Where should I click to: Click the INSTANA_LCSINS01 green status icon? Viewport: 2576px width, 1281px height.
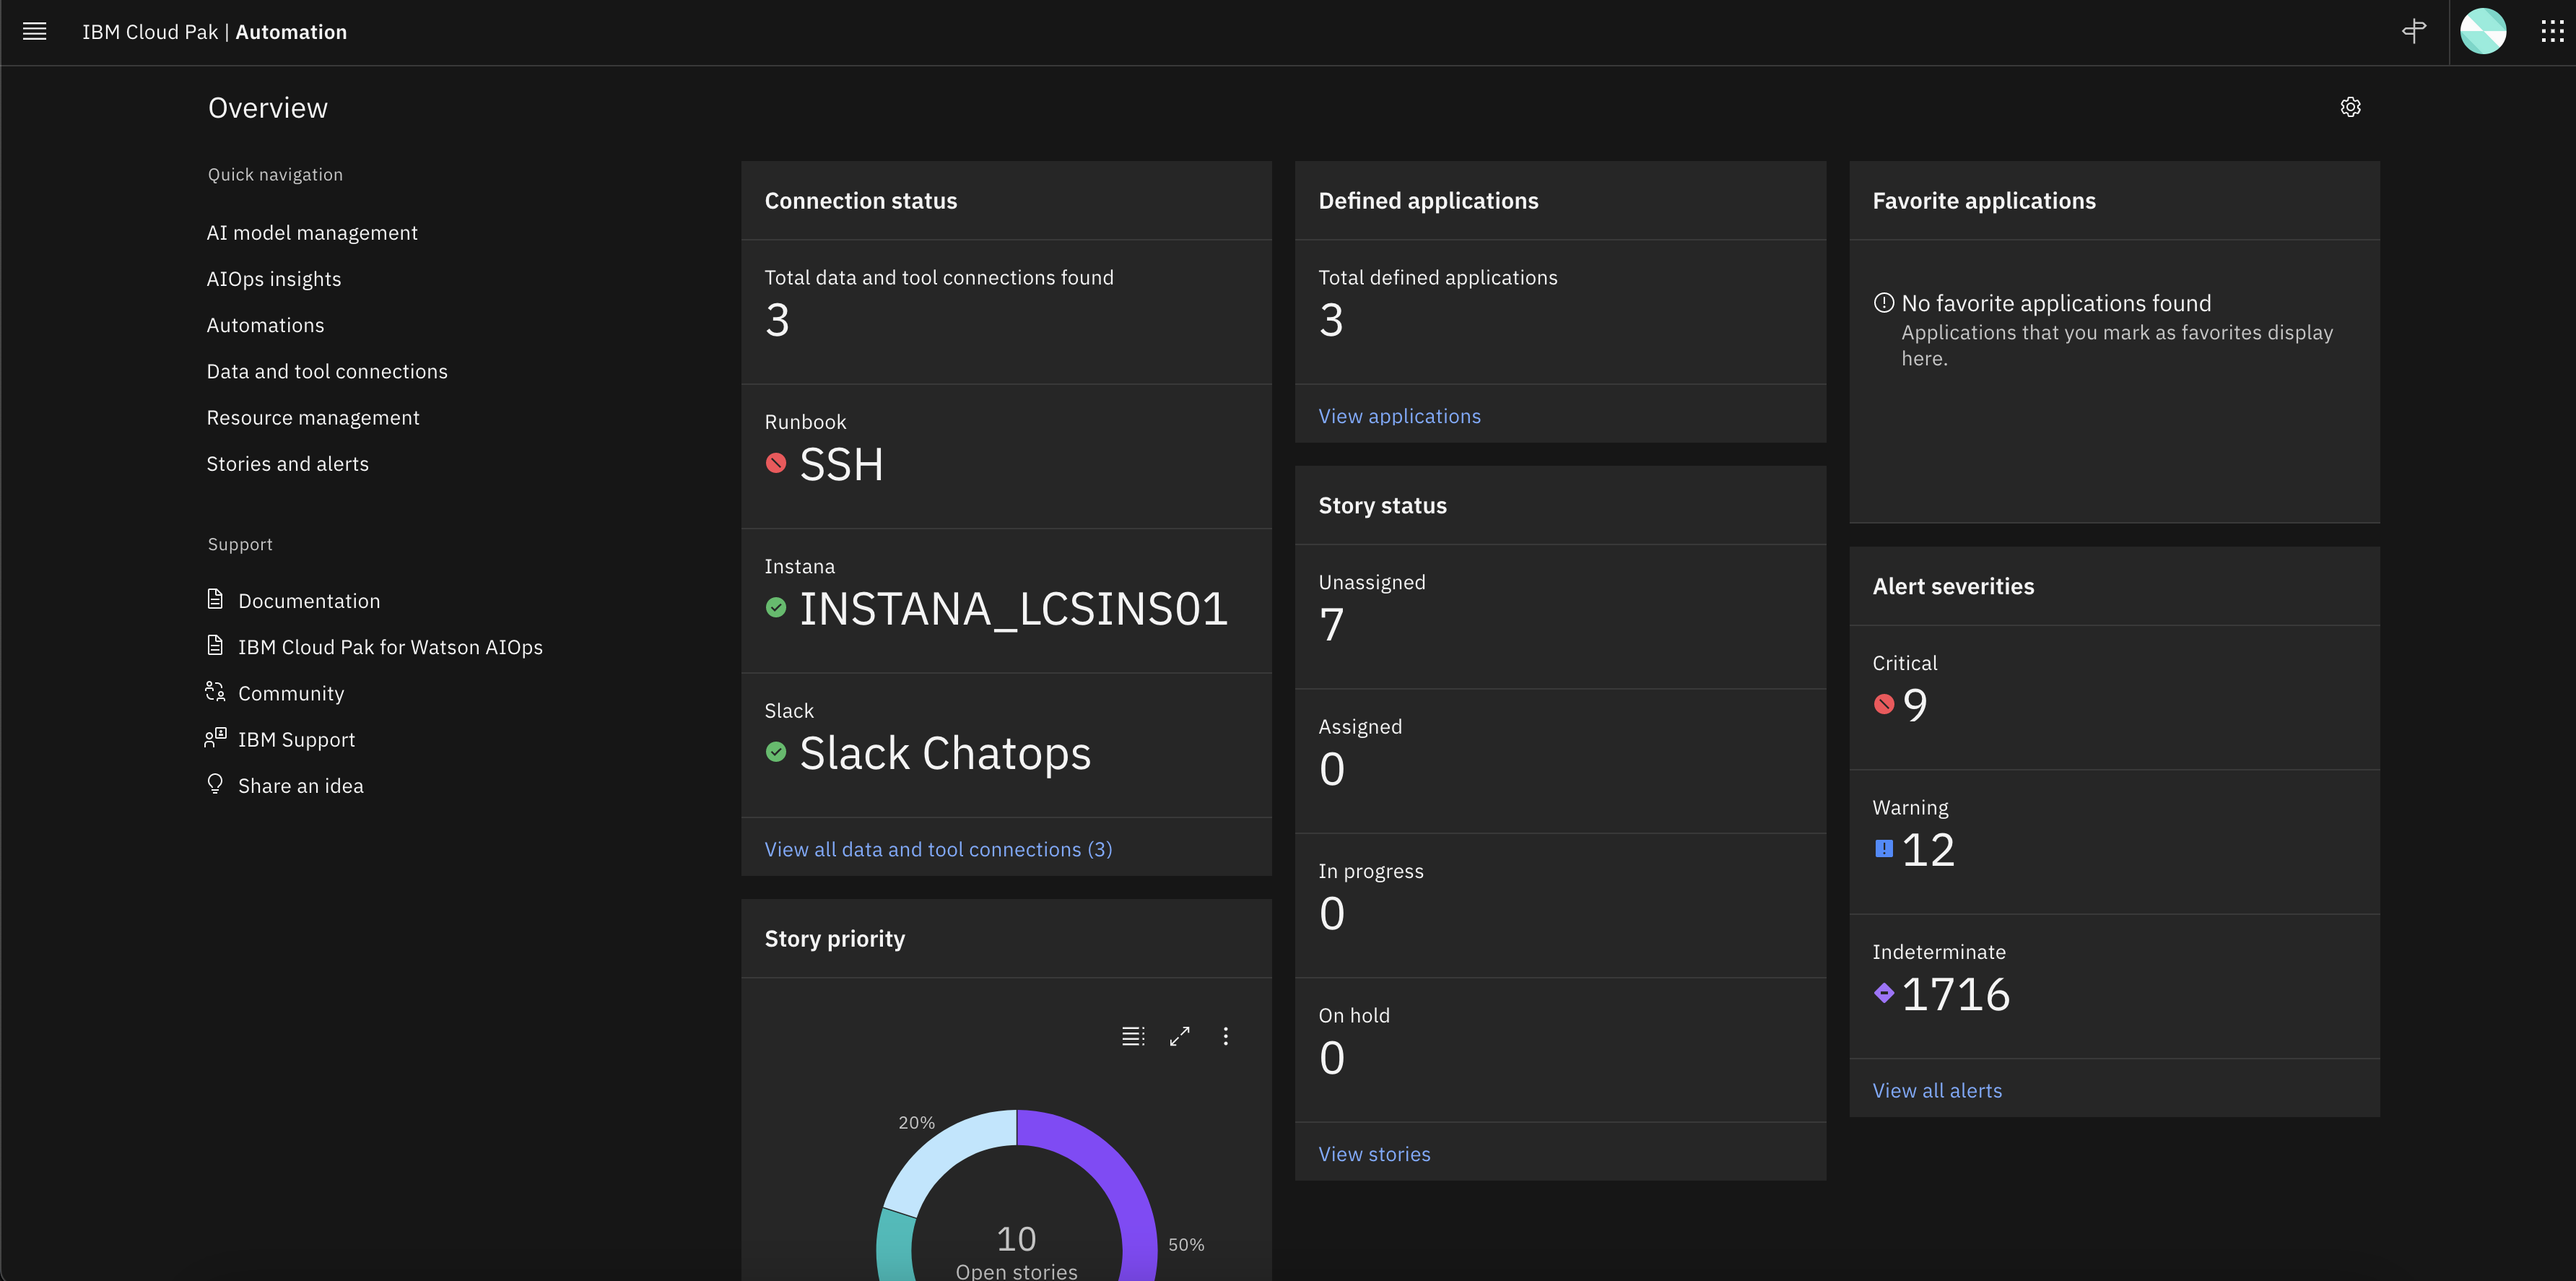pos(776,607)
